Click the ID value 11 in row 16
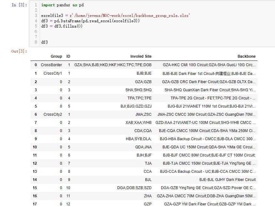Image resolution: width=275 pixels, height=207 pixels. click(x=68, y=196)
